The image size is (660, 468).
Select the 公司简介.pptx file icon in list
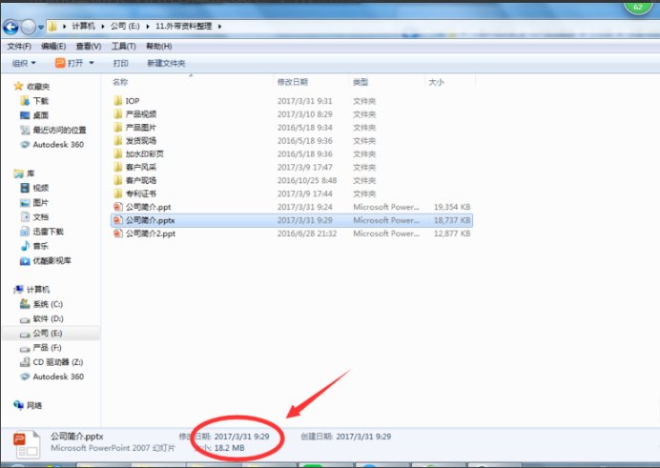(x=118, y=220)
